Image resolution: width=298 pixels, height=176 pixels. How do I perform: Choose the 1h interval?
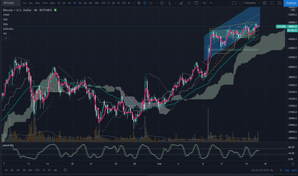pos(59,3)
